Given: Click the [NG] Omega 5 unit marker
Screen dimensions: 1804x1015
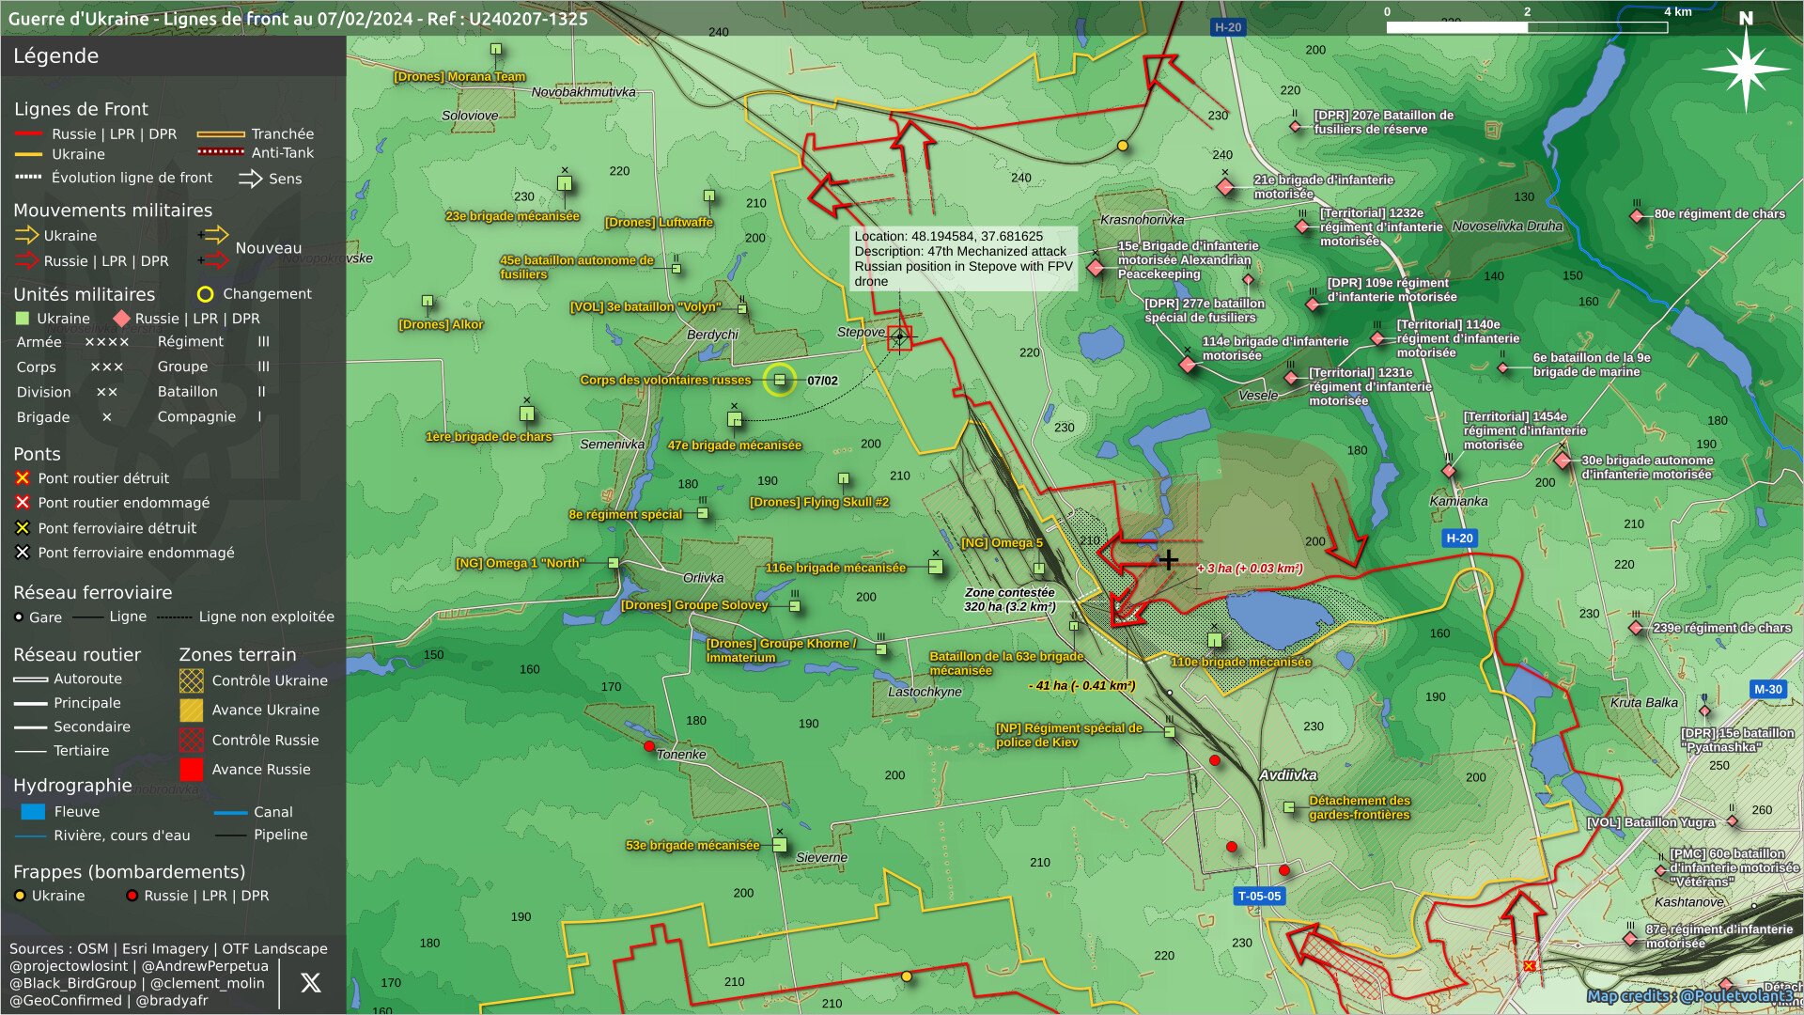Looking at the screenshot, I should [1039, 569].
